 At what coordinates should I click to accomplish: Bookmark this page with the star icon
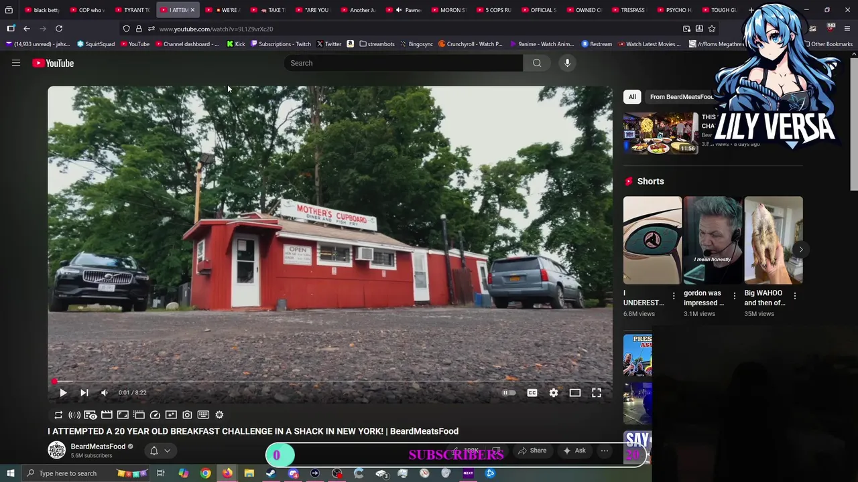(712, 29)
